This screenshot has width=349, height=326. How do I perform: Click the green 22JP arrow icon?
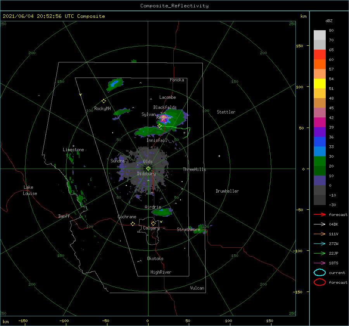[320, 253]
